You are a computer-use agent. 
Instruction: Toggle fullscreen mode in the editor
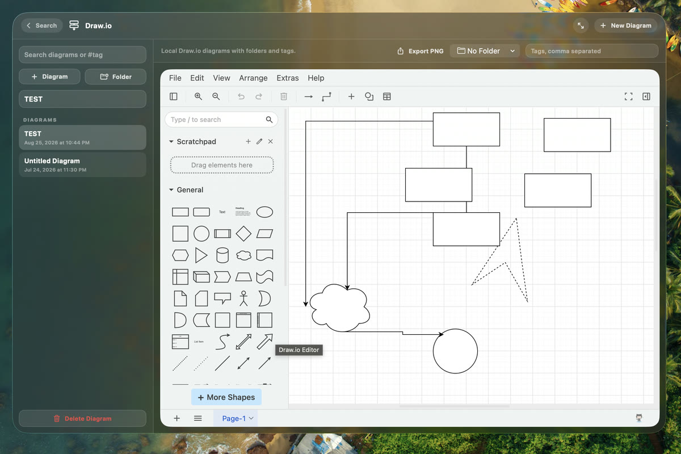point(628,96)
